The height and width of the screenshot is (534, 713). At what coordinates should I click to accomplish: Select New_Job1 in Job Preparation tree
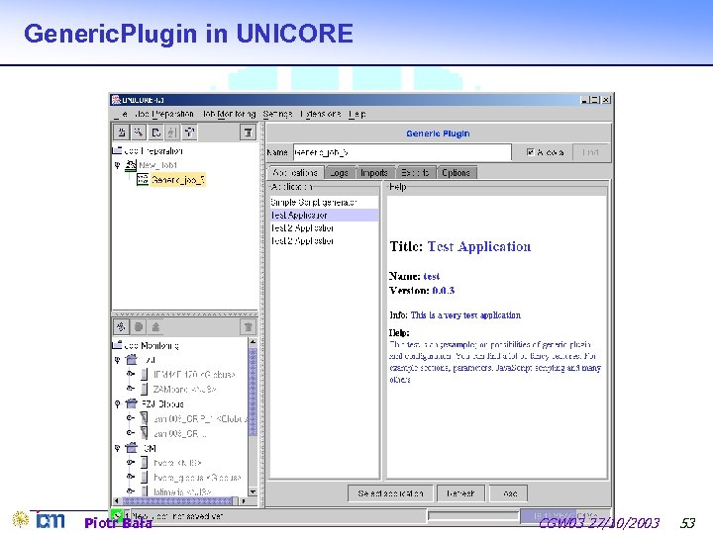(157, 165)
